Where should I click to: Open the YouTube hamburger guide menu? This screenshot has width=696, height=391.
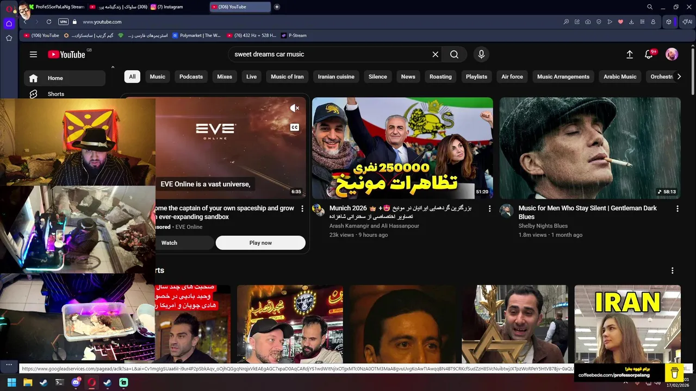point(33,54)
